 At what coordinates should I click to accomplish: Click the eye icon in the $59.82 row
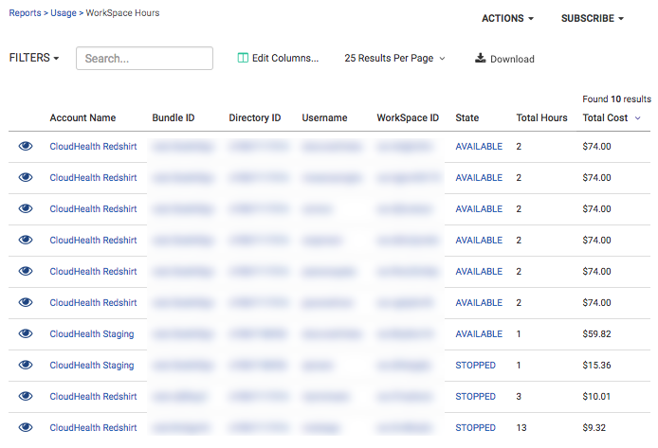pos(26,333)
